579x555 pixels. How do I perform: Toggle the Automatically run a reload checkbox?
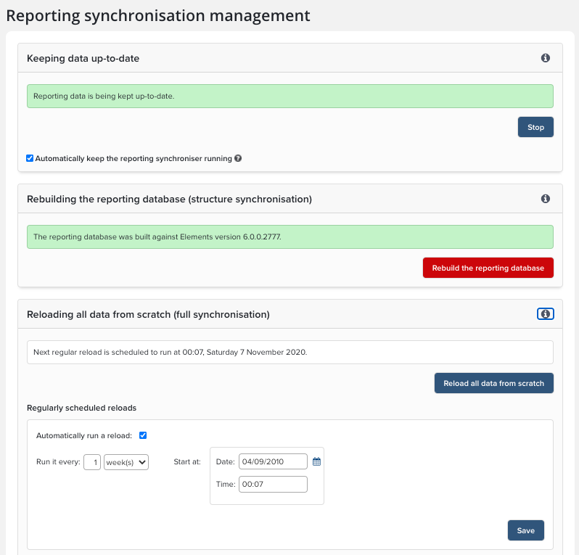pos(143,435)
